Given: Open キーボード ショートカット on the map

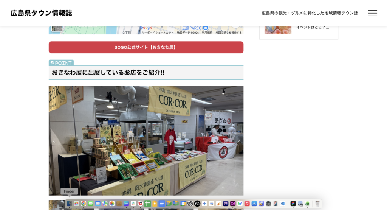Looking at the screenshot, I should click(x=158, y=33).
